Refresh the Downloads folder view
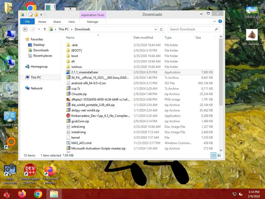The width and height of the screenshot is (265, 199). [x=161, y=29]
